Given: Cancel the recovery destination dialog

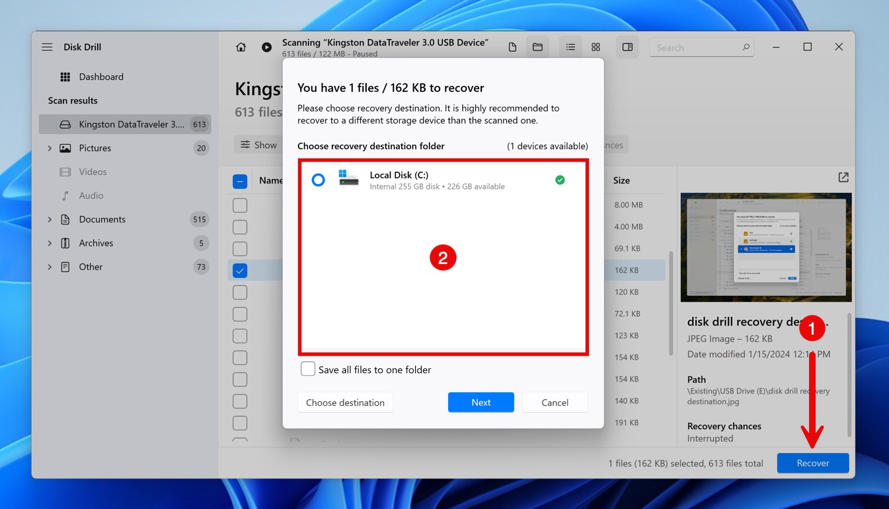Looking at the screenshot, I should point(555,403).
